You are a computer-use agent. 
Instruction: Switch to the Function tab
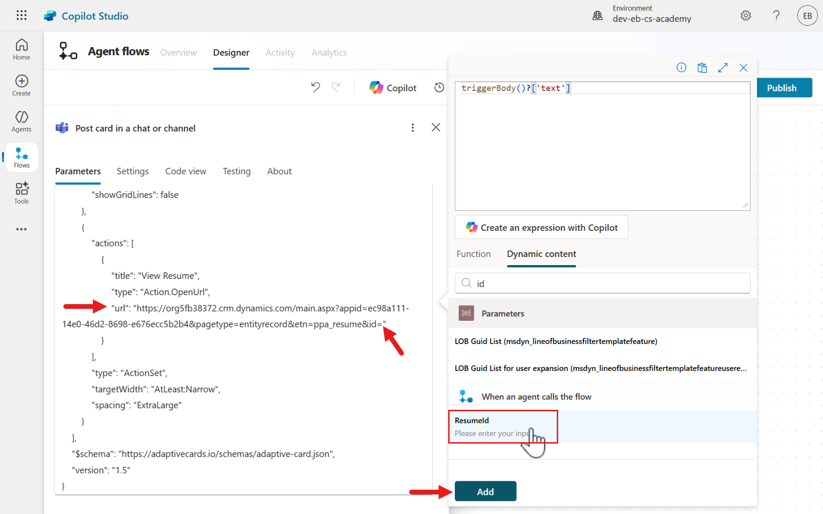coord(473,254)
